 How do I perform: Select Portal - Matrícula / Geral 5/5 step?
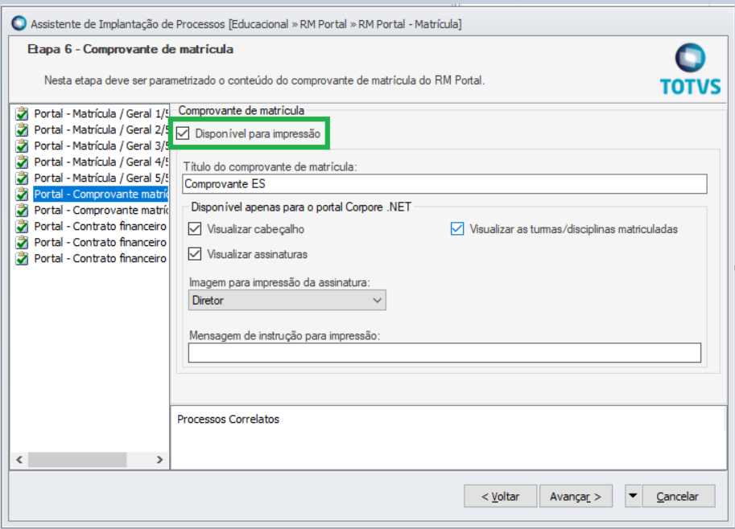pyautogui.click(x=101, y=178)
